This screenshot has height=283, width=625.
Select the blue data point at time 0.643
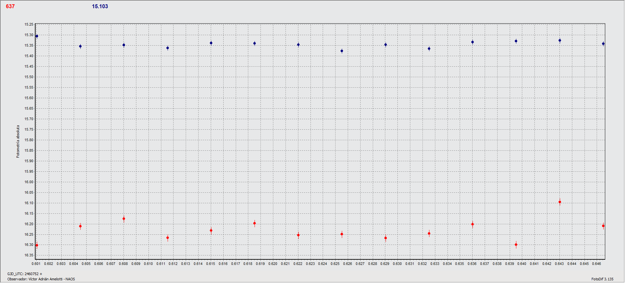pos(560,41)
